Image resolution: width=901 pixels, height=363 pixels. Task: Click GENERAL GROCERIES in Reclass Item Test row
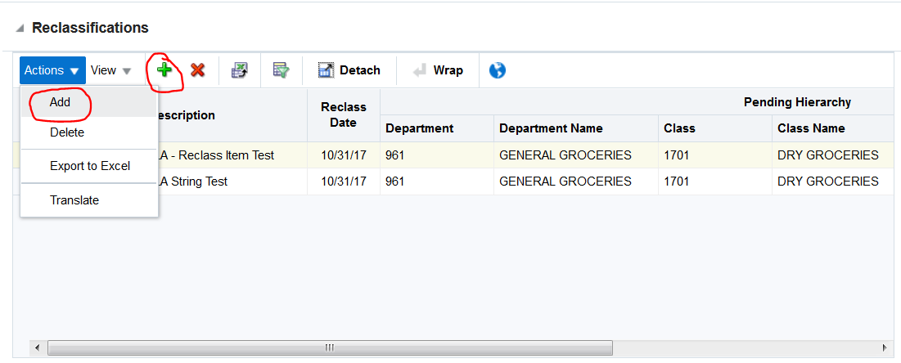pyautogui.click(x=576, y=155)
